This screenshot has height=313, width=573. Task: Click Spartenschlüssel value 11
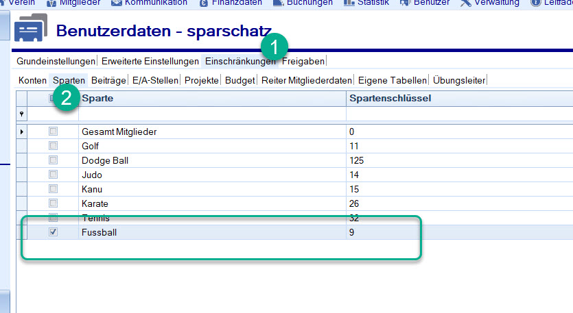point(353,147)
